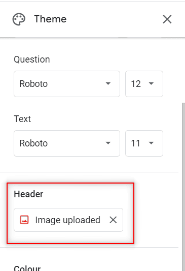
Task: Open the Question font Roboto dropdown
Action: click(x=67, y=84)
